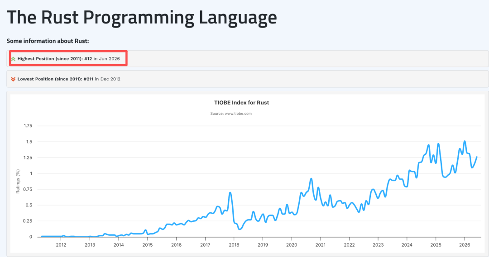Click the 2023 x-axis label
The height and width of the screenshot is (257, 489).
(x=378, y=245)
